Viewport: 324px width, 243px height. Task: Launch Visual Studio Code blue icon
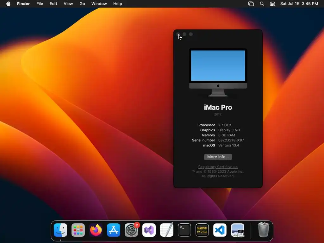[x=220, y=230]
